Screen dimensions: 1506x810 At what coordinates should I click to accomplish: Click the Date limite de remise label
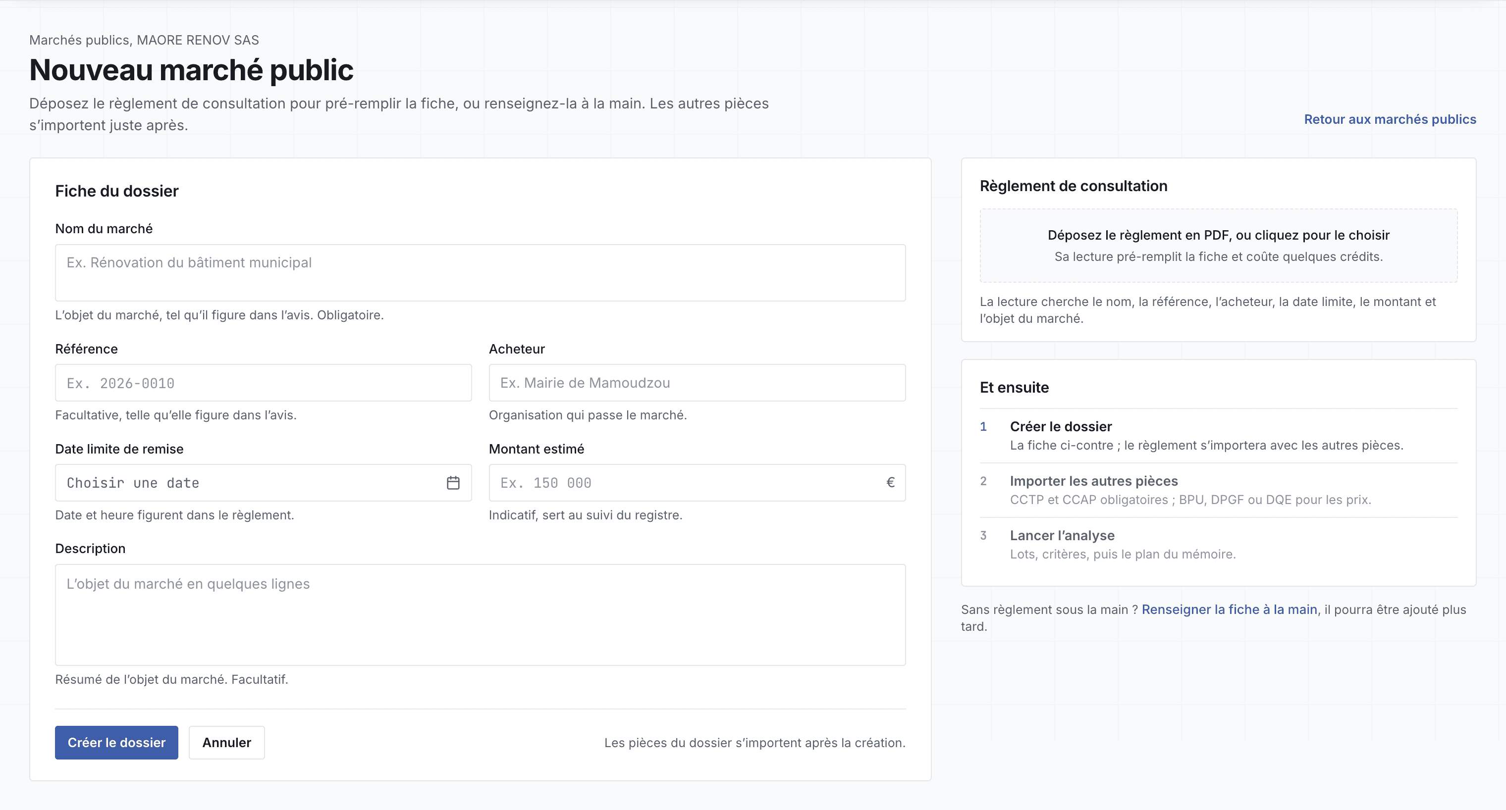pos(119,449)
